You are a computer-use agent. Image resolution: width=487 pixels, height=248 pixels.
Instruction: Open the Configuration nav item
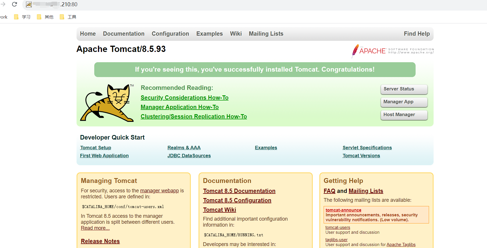[170, 34]
